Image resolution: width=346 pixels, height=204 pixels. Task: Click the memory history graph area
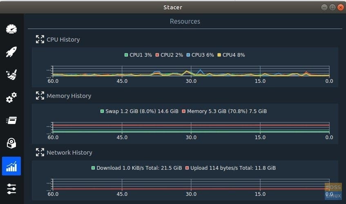click(191, 128)
